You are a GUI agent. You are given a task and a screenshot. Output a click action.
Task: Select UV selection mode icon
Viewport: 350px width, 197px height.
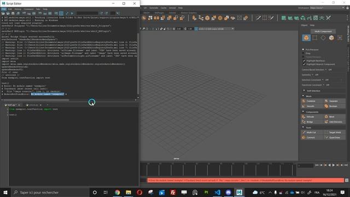[340, 38]
